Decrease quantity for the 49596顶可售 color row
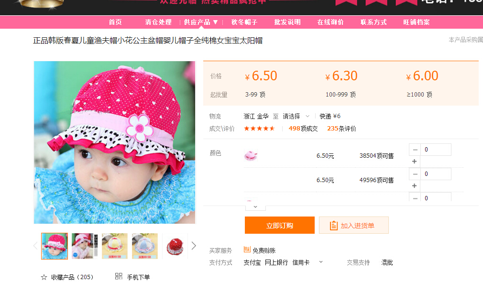Image resolution: width=483 pixels, height=282 pixels. (x=415, y=174)
